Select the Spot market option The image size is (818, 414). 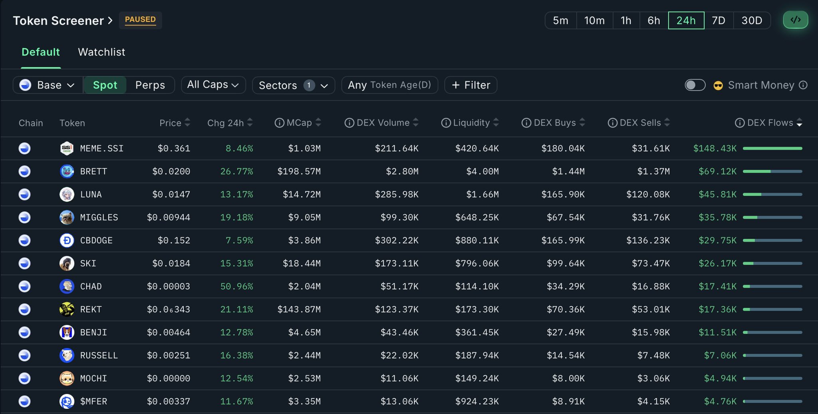click(105, 85)
